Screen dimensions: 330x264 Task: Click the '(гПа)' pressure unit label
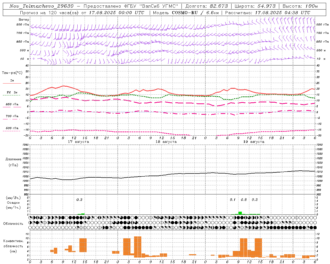pyautogui.click(x=13, y=165)
